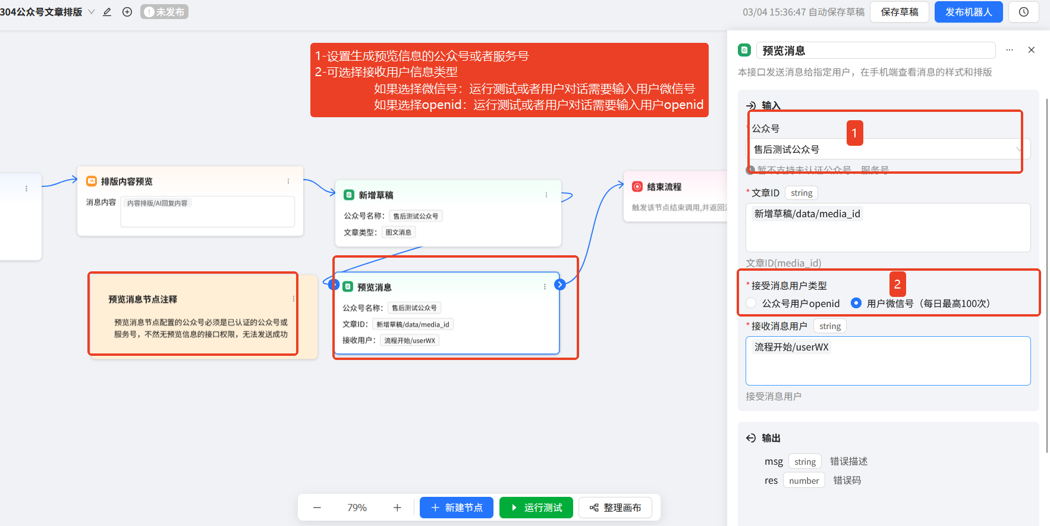The height and width of the screenshot is (526, 1050).
Task: Click the 结束流程 node red icon
Action: 637,186
